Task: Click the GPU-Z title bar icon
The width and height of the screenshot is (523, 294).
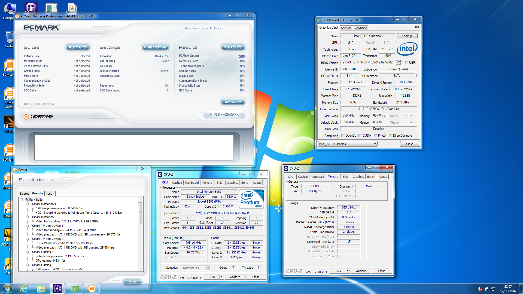Action: [319, 20]
